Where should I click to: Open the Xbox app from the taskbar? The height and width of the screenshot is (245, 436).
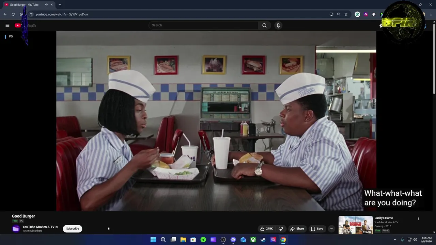click(x=253, y=240)
